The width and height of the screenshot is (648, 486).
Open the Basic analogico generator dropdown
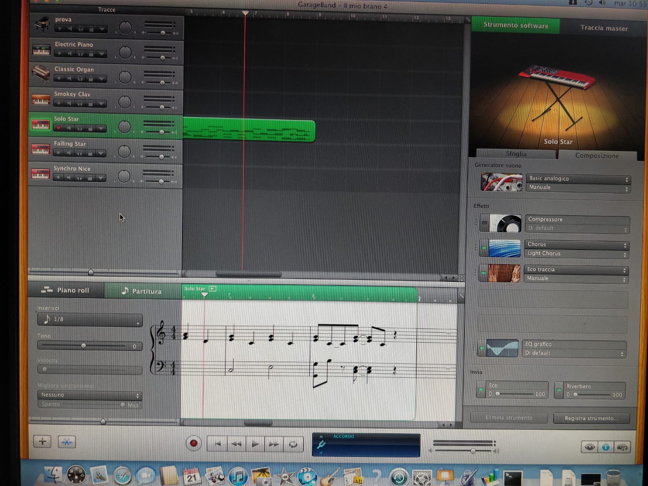point(578,179)
